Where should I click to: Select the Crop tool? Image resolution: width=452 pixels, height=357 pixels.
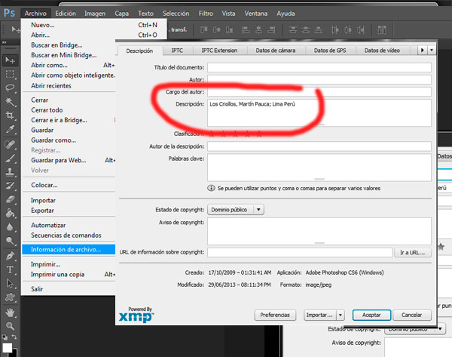10,115
